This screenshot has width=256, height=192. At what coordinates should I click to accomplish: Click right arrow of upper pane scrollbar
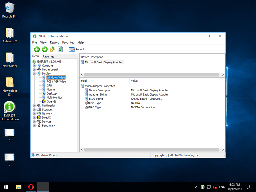coord(223,74)
